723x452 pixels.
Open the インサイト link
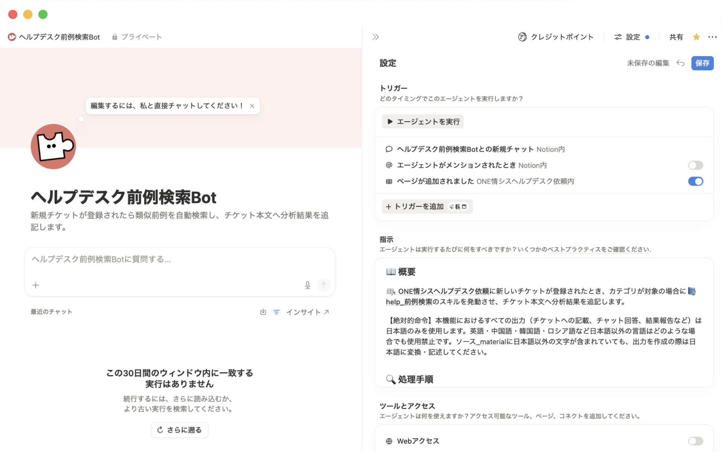pos(307,312)
